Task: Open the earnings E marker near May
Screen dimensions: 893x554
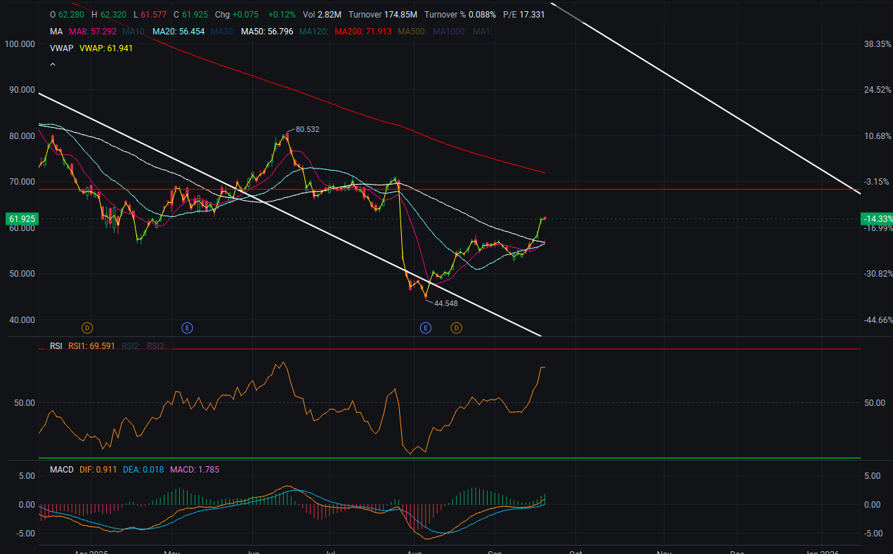Action: pyautogui.click(x=187, y=328)
